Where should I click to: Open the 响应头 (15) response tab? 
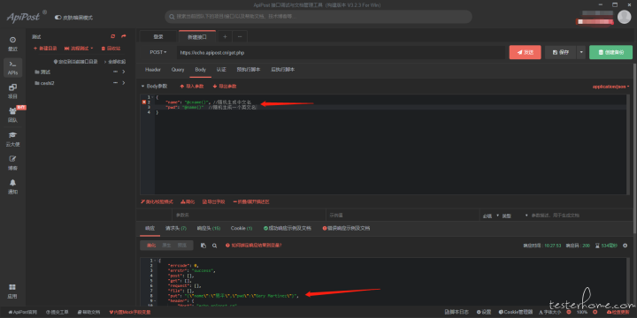[209, 229]
